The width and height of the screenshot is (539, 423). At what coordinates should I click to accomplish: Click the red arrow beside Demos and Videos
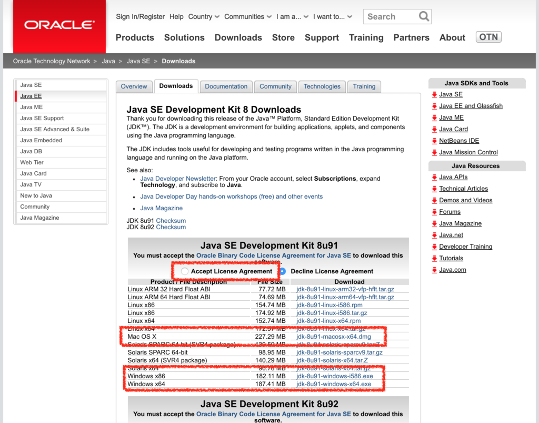tap(434, 201)
